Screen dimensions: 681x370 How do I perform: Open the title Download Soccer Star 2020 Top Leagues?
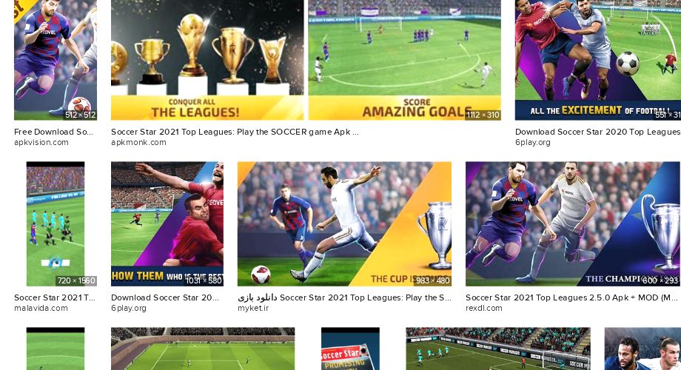[597, 132]
